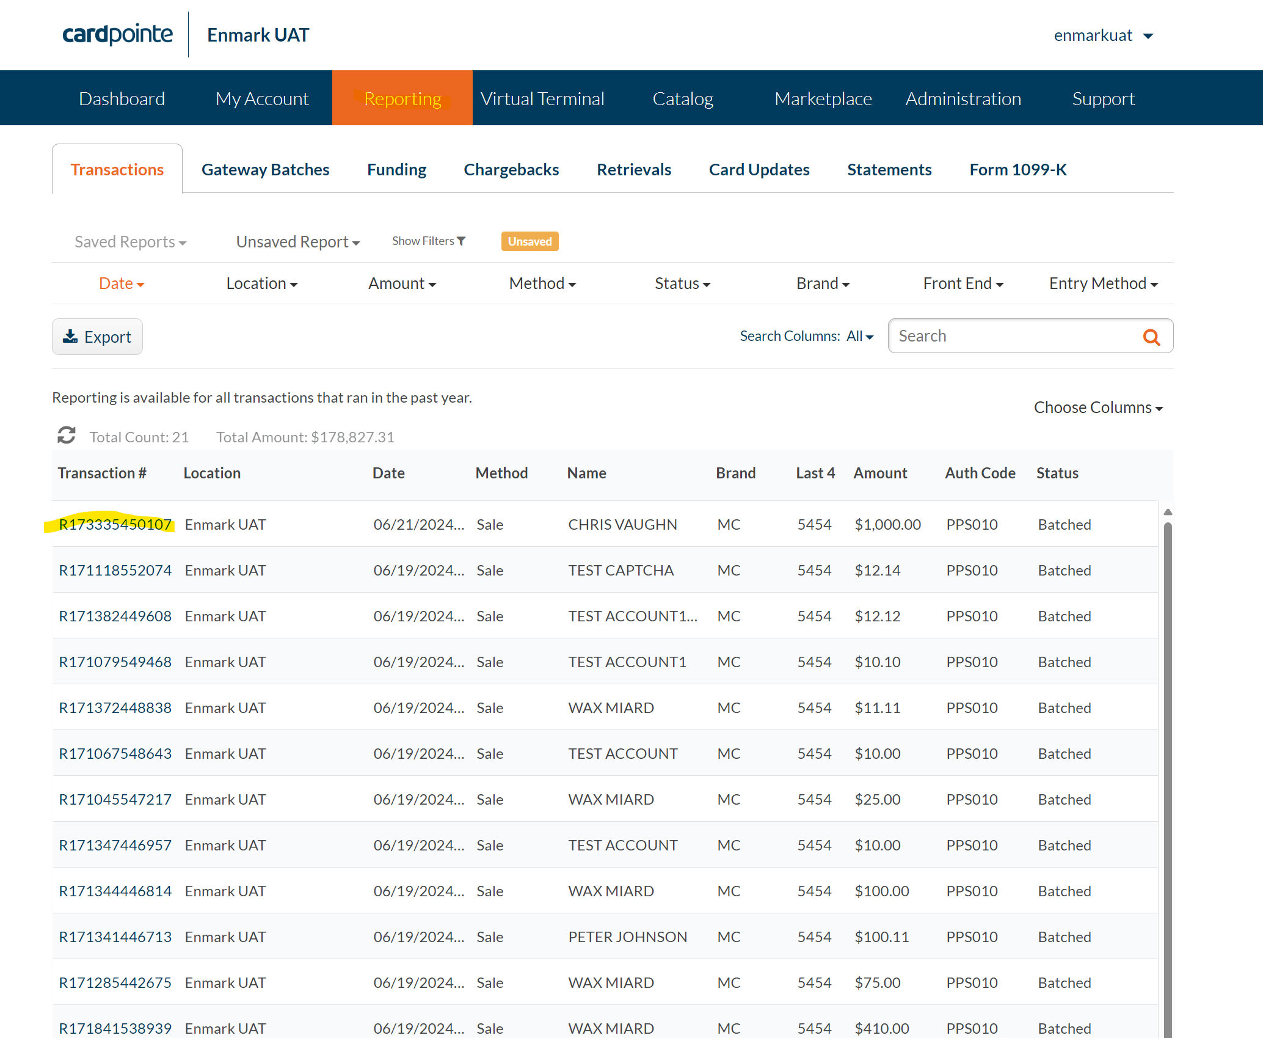Screen dimensions: 1263x1038
Task: Open transaction R171341446713
Action: tap(115, 937)
